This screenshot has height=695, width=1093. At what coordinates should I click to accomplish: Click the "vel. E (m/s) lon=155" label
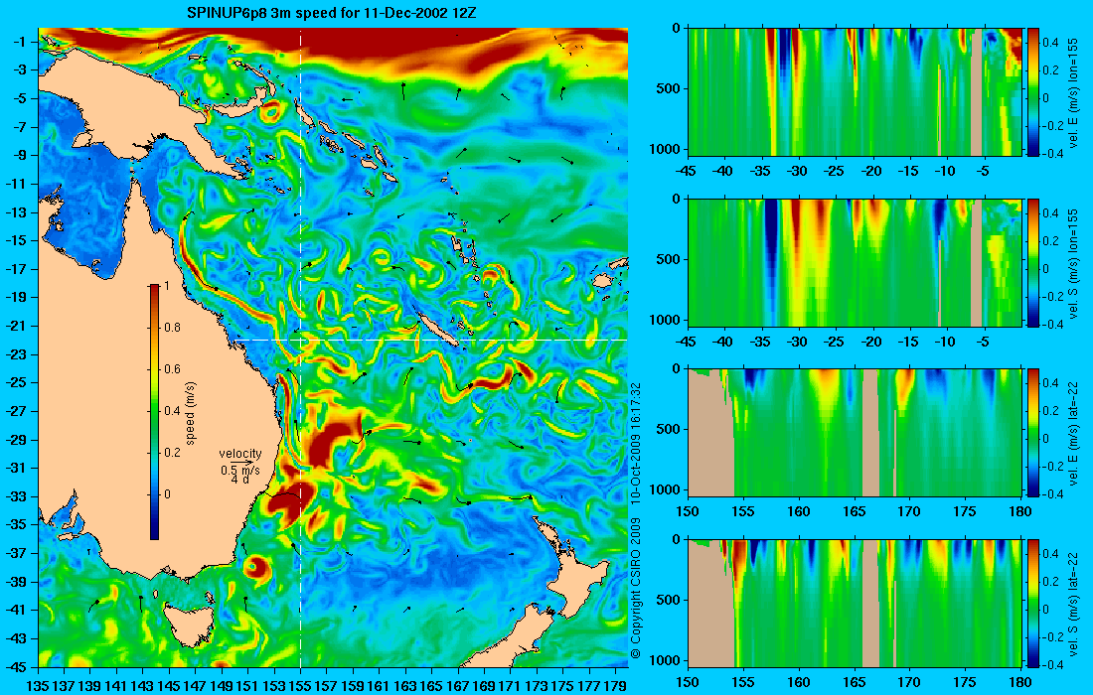click(x=1073, y=92)
